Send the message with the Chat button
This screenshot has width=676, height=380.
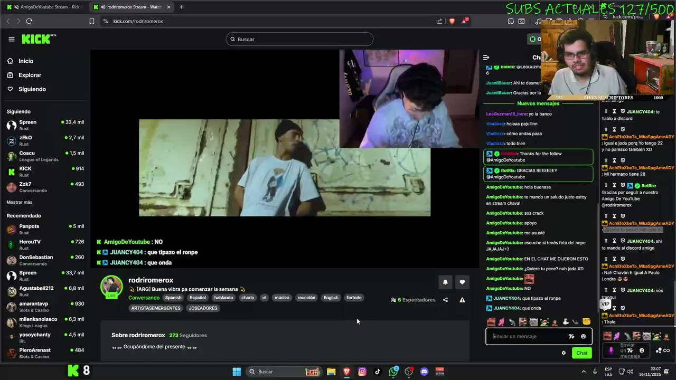[x=581, y=353]
